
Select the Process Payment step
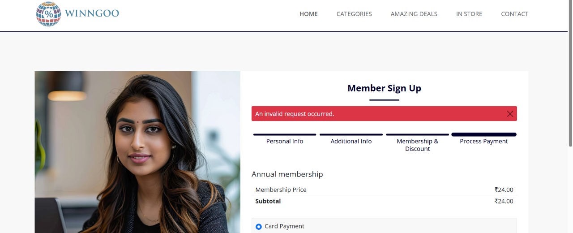point(483,141)
